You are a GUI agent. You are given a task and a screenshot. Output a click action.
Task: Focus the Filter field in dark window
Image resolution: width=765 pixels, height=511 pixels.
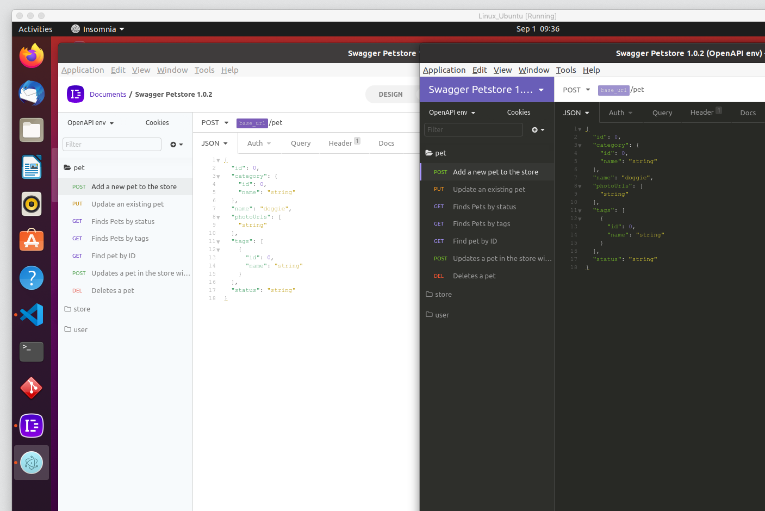[474, 130]
